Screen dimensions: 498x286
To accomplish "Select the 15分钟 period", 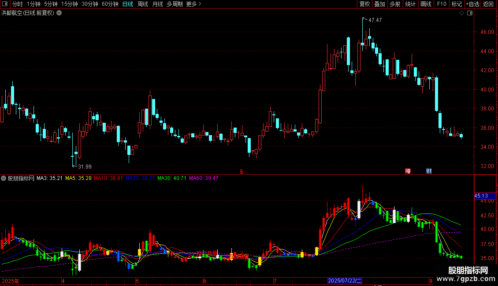I will [x=70, y=4].
